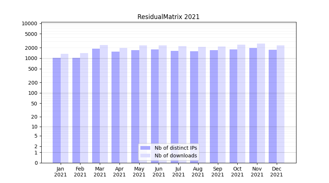Click the Dec 2021 distinct IPs bar

click(x=273, y=106)
